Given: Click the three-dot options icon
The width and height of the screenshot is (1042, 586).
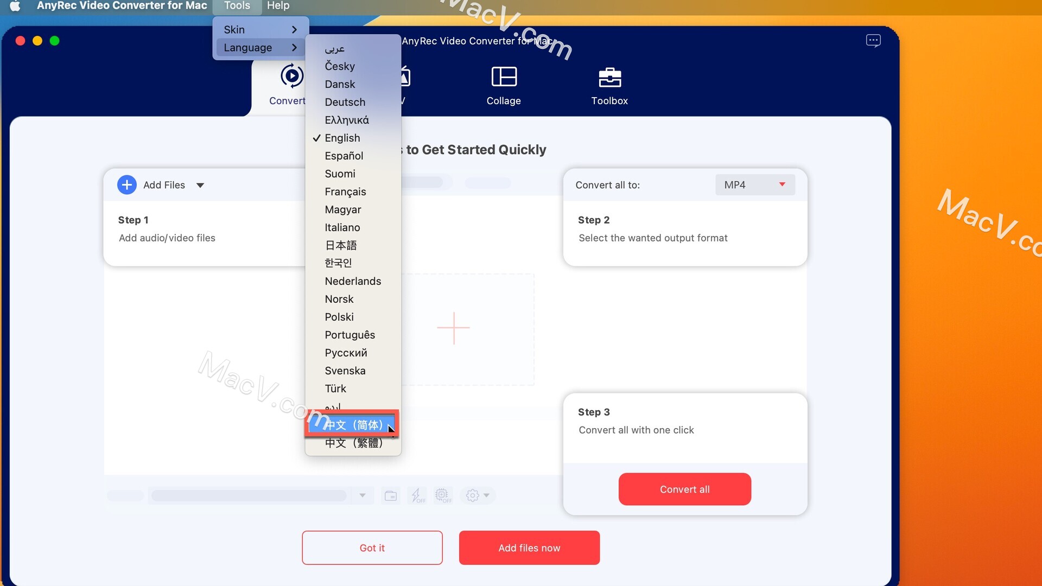Looking at the screenshot, I should [873, 40].
